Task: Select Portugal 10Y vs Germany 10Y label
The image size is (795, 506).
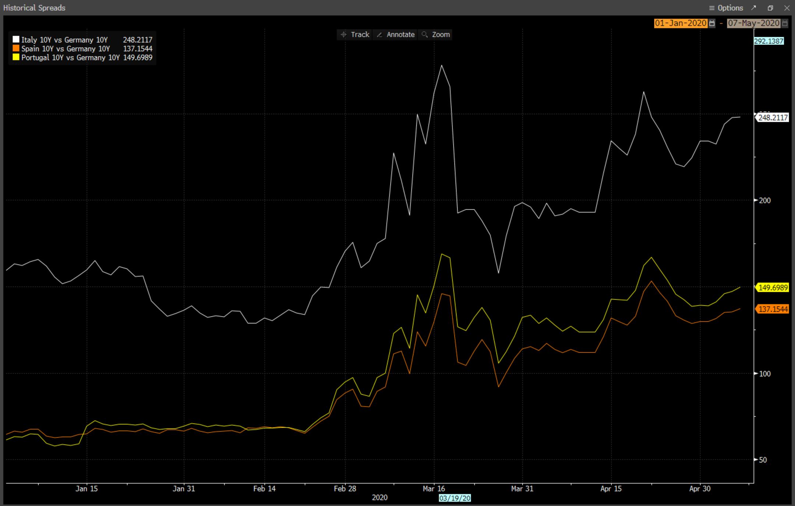Action: [x=70, y=57]
